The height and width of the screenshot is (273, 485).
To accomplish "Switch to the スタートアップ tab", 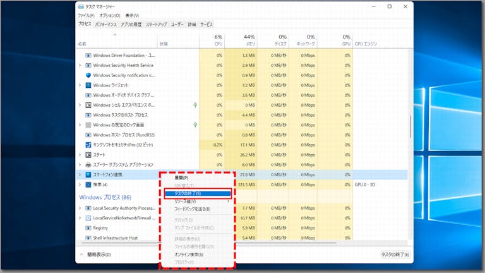I will coord(156,24).
